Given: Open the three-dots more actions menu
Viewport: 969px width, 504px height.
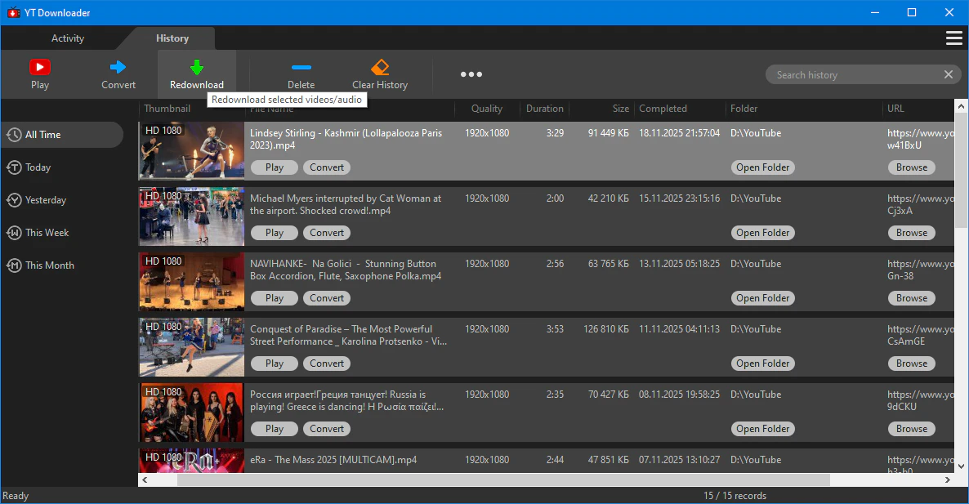Looking at the screenshot, I should [471, 74].
